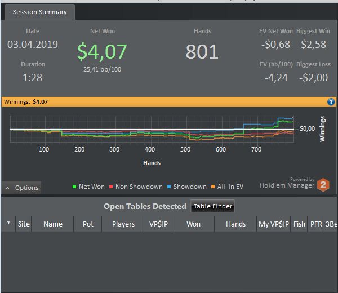
Task: Sort table by the VP$IP column header
Action: click(x=158, y=224)
